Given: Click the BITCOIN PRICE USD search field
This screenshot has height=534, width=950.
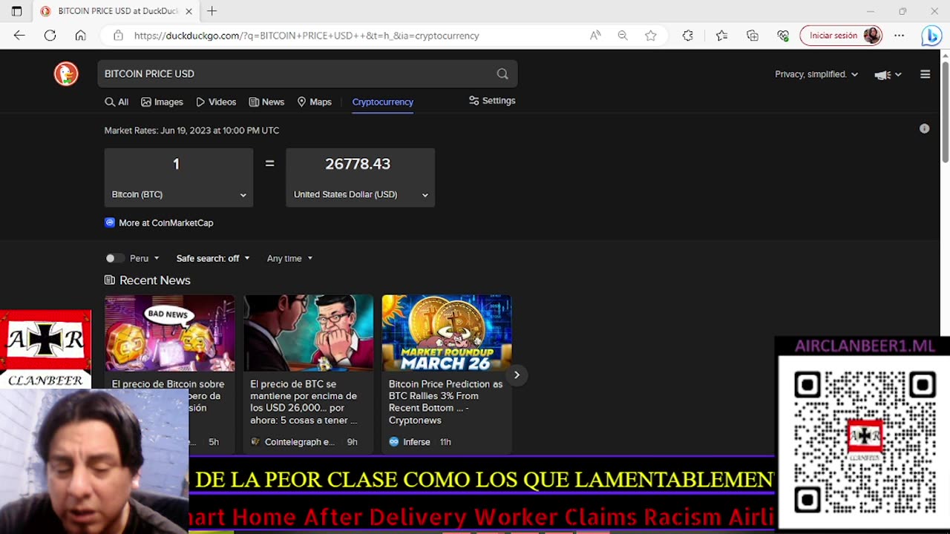Looking at the screenshot, I should [297, 73].
